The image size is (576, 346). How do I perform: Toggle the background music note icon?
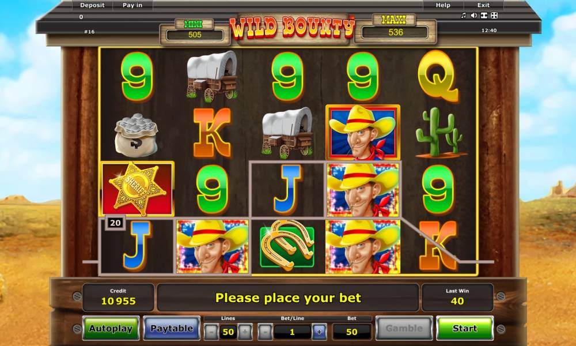point(464,15)
